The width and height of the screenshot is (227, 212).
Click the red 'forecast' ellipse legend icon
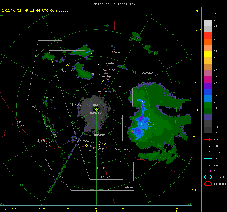pyautogui.click(x=208, y=184)
